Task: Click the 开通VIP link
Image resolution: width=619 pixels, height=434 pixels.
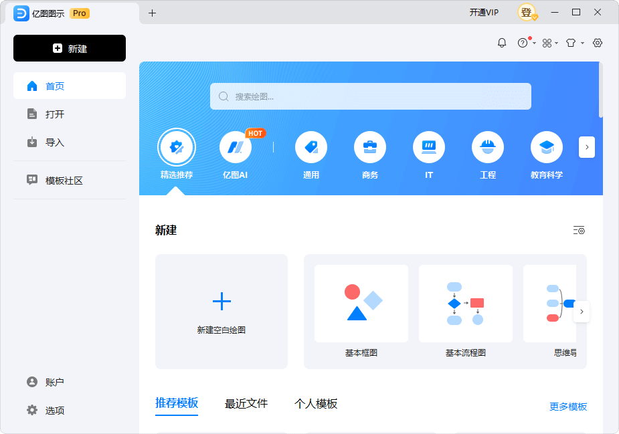Action: 483,12
